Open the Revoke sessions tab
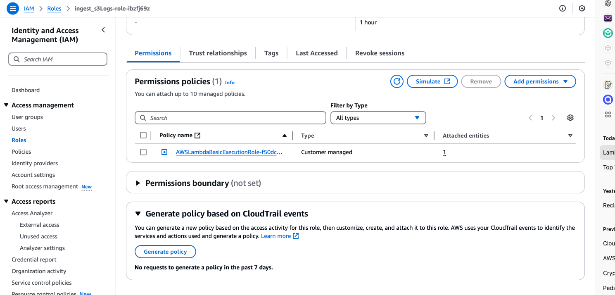 pyautogui.click(x=380, y=53)
